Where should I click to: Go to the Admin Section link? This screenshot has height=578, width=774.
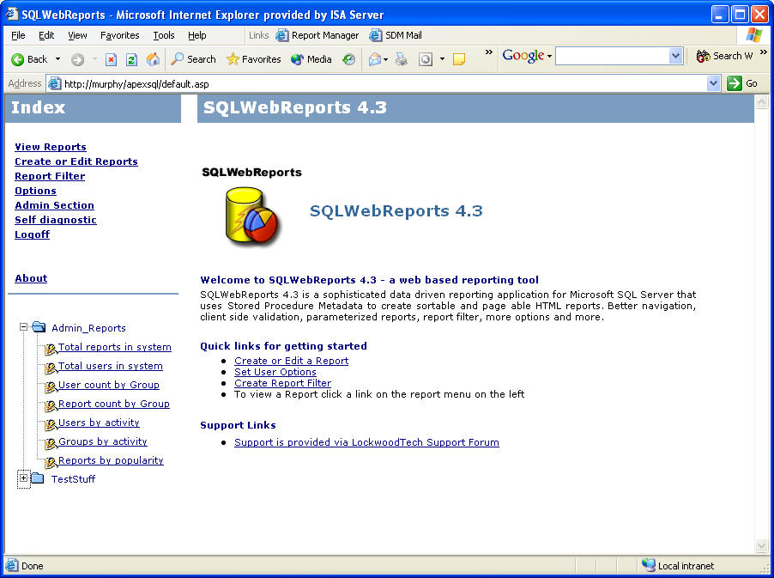point(54,205)
